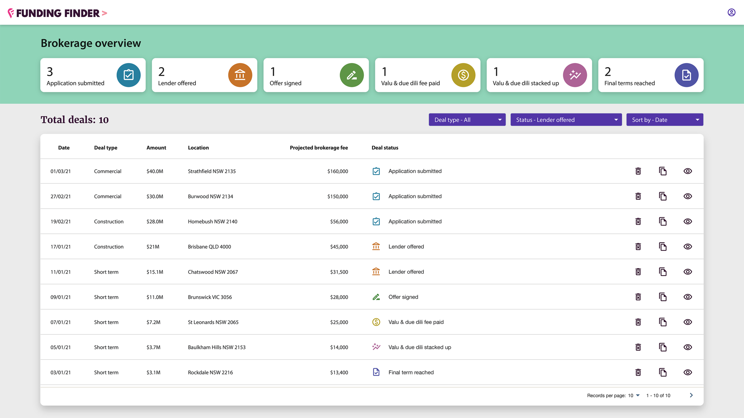Go to next page with the chevron arrow
744x418 pixels.
click(691, 395)
